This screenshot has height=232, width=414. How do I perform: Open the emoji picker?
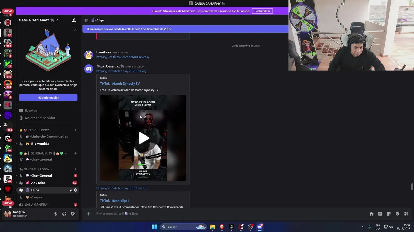(398, 214)
